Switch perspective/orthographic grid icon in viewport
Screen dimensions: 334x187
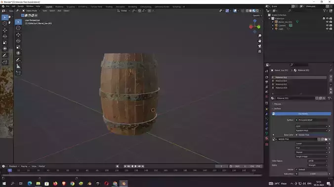[x=260, y=51]
